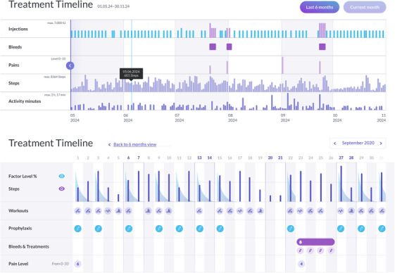Open the pulse workout icon on day 23
Viewport: 395px width, 273px height.
point(300,211)
